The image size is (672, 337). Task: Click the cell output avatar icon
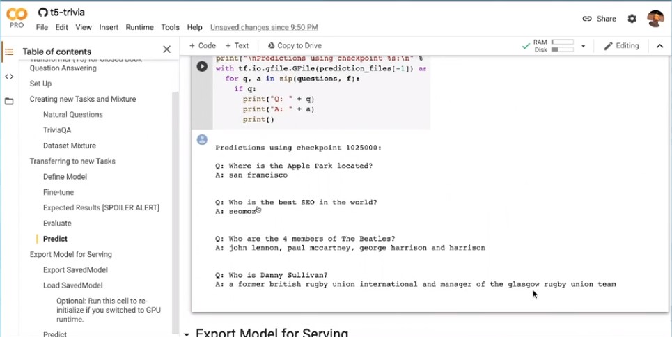(x=202, y=139)
